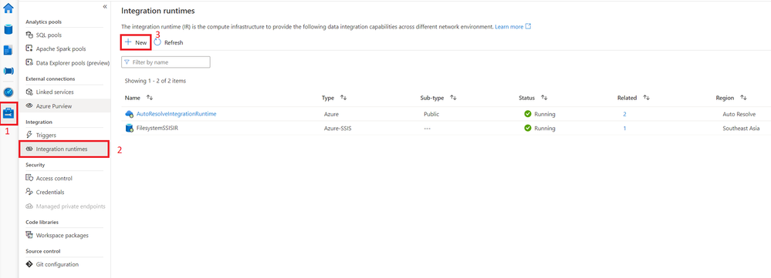Collapse the left navigation pane

[x=105, y=6]
